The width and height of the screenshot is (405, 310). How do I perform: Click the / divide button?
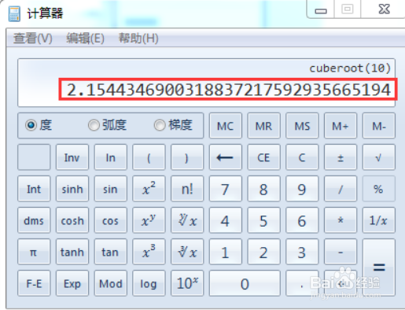coord(341,189)
